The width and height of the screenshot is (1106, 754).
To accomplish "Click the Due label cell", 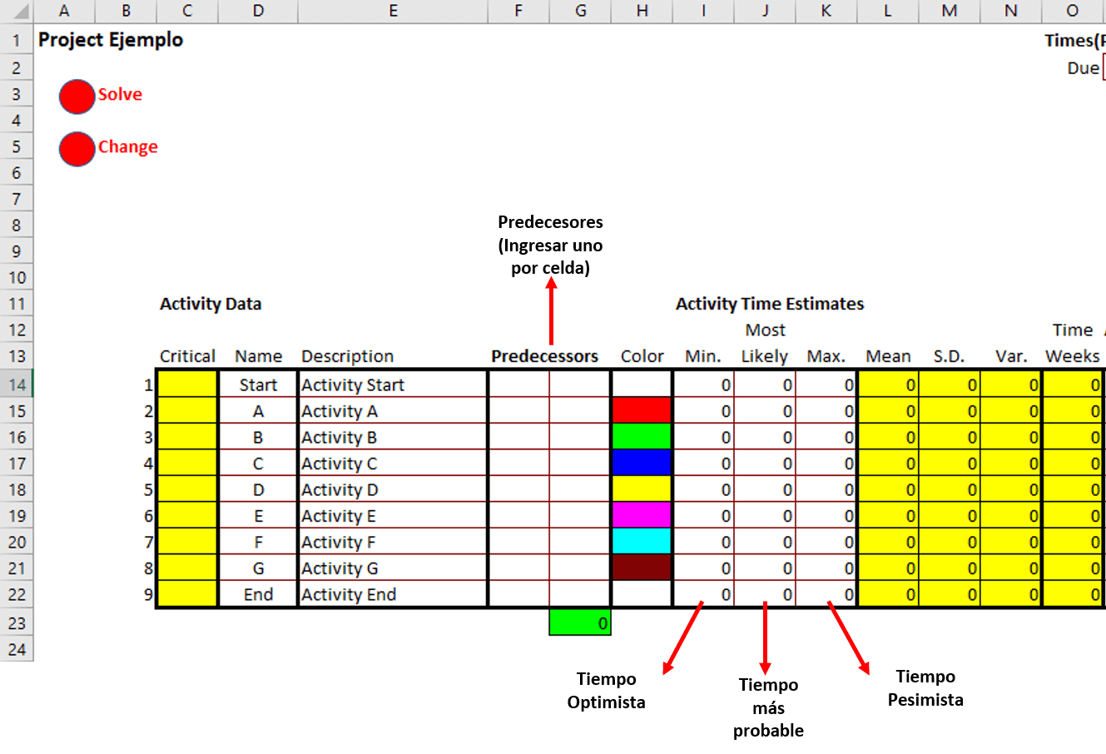I will tap(1083, 68).
